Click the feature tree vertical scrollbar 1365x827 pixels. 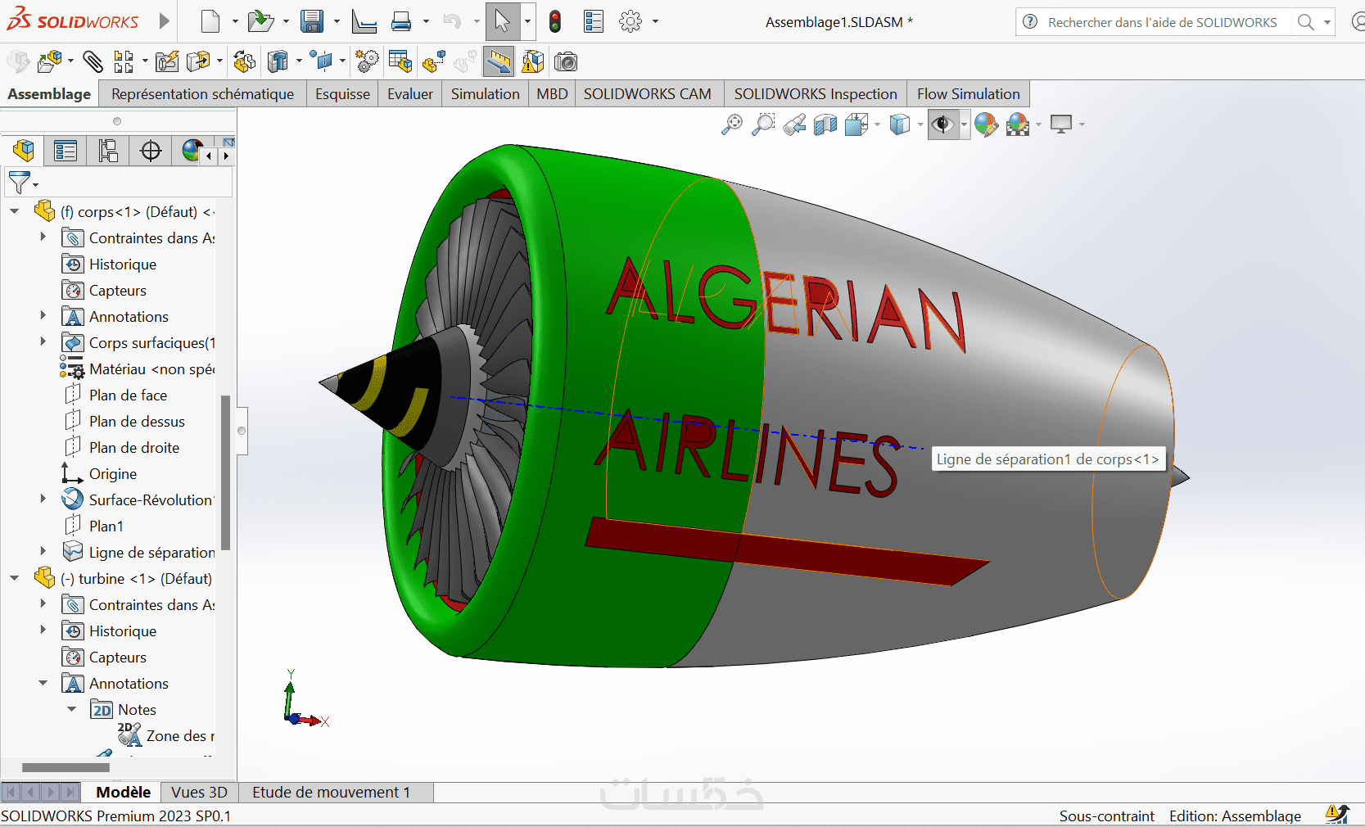click(x=225, y=472)
